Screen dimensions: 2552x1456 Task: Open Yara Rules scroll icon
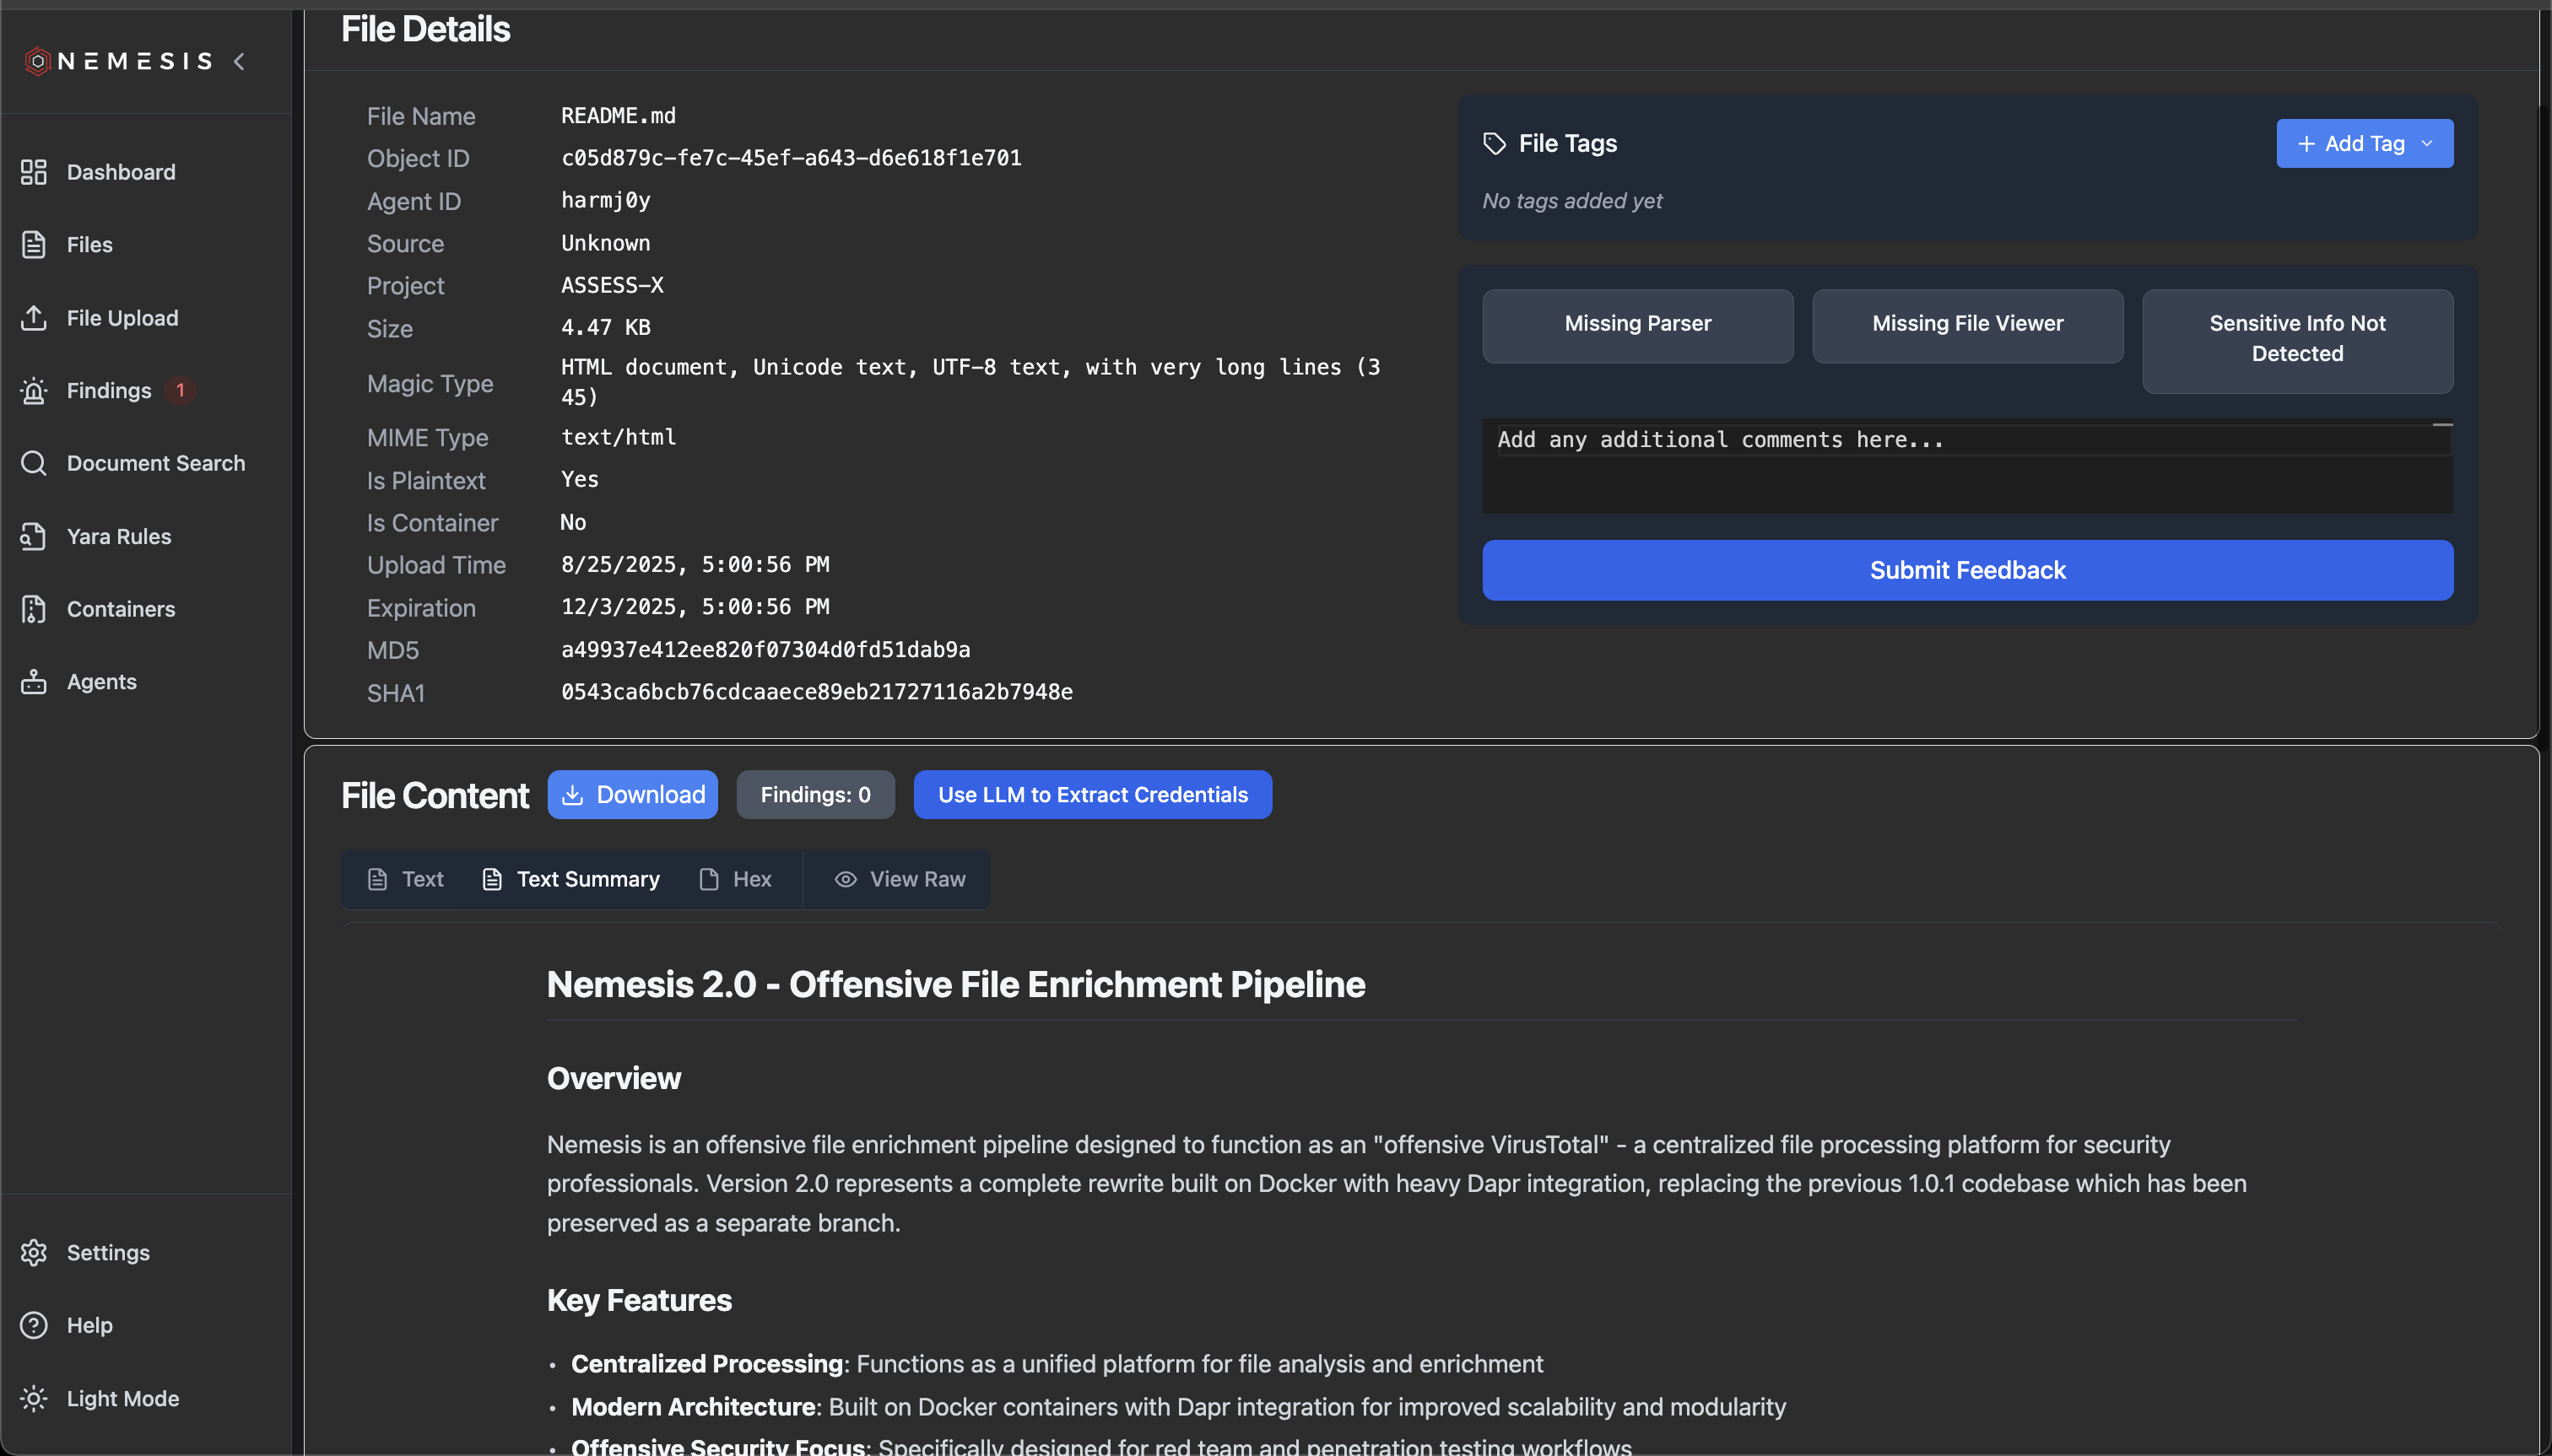pyautogui.click(x=34, y=536)
